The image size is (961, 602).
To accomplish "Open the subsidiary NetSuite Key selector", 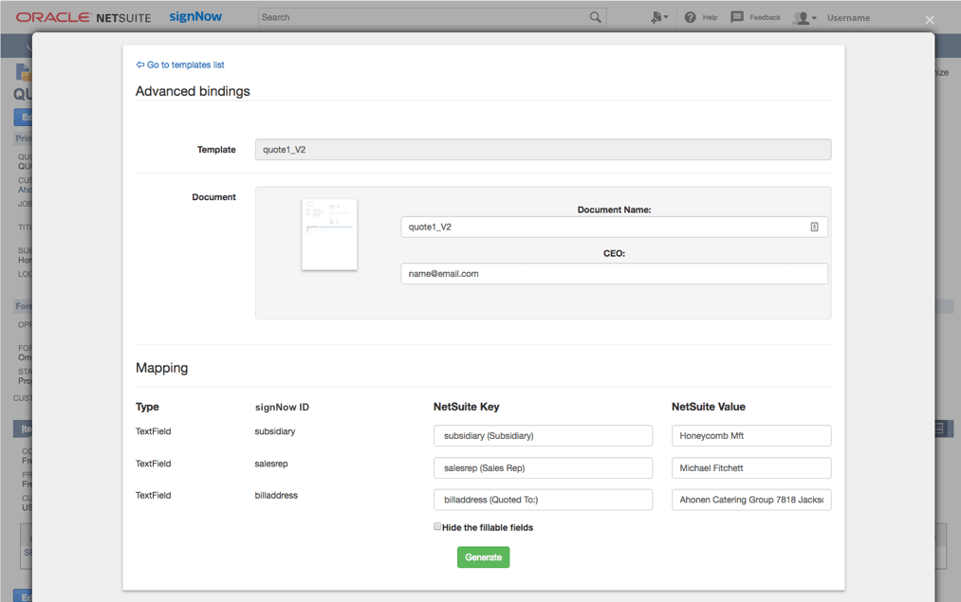I will [543, 436].
